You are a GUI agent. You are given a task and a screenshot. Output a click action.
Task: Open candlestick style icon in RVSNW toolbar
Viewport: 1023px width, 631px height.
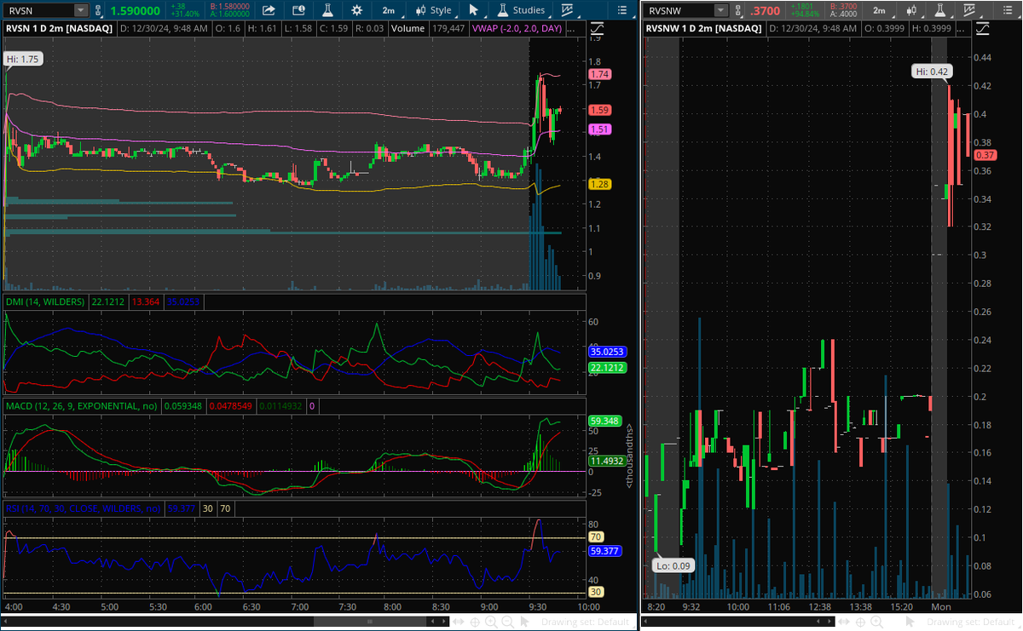(x=911, y=10)
